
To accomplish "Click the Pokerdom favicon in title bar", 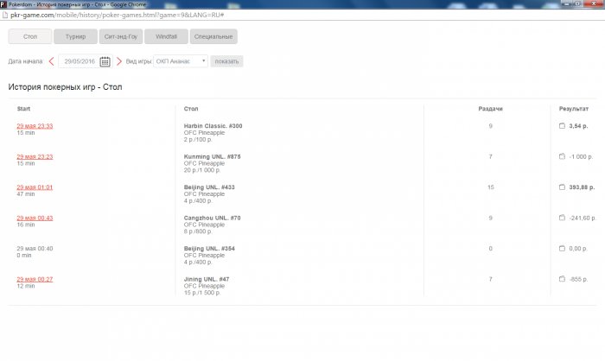I will 3,4.
